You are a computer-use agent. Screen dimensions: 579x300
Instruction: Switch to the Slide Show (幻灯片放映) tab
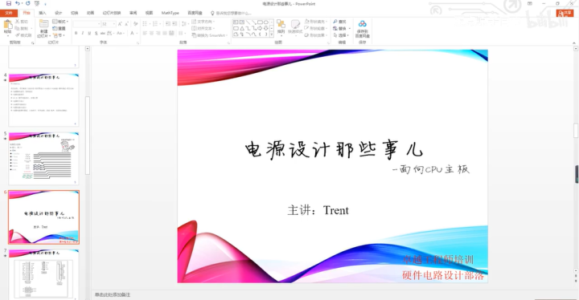tap(112, 13)
